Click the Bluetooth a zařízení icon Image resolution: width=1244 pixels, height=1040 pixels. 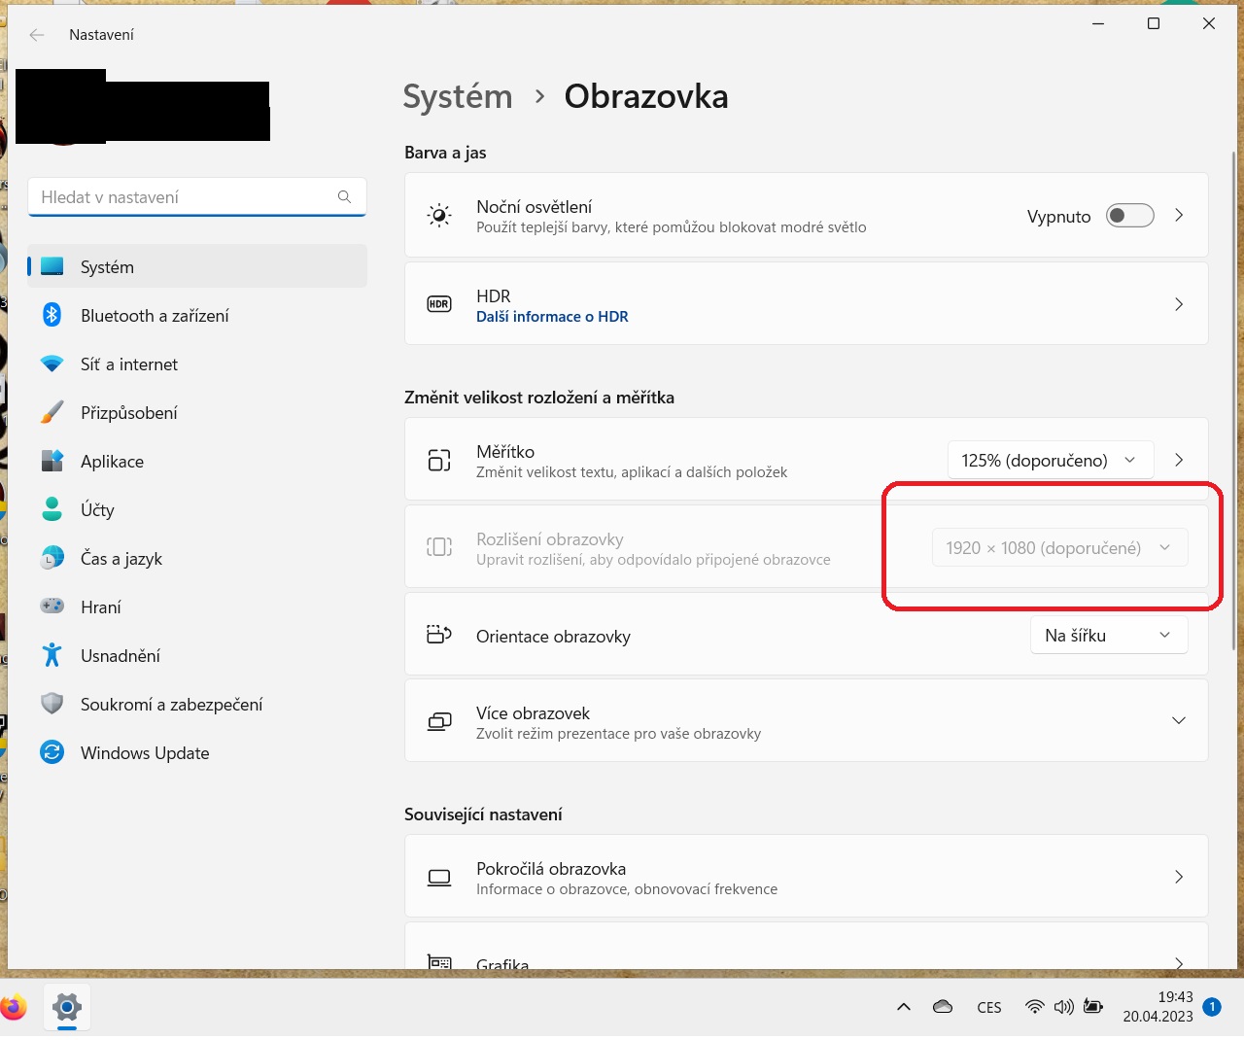click(x=52, y=315)
